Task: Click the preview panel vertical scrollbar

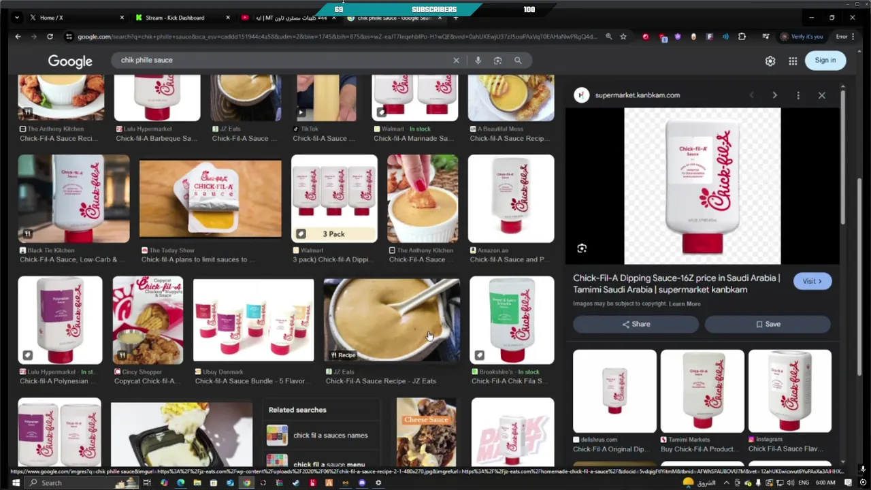Action: tap(842, 157)
